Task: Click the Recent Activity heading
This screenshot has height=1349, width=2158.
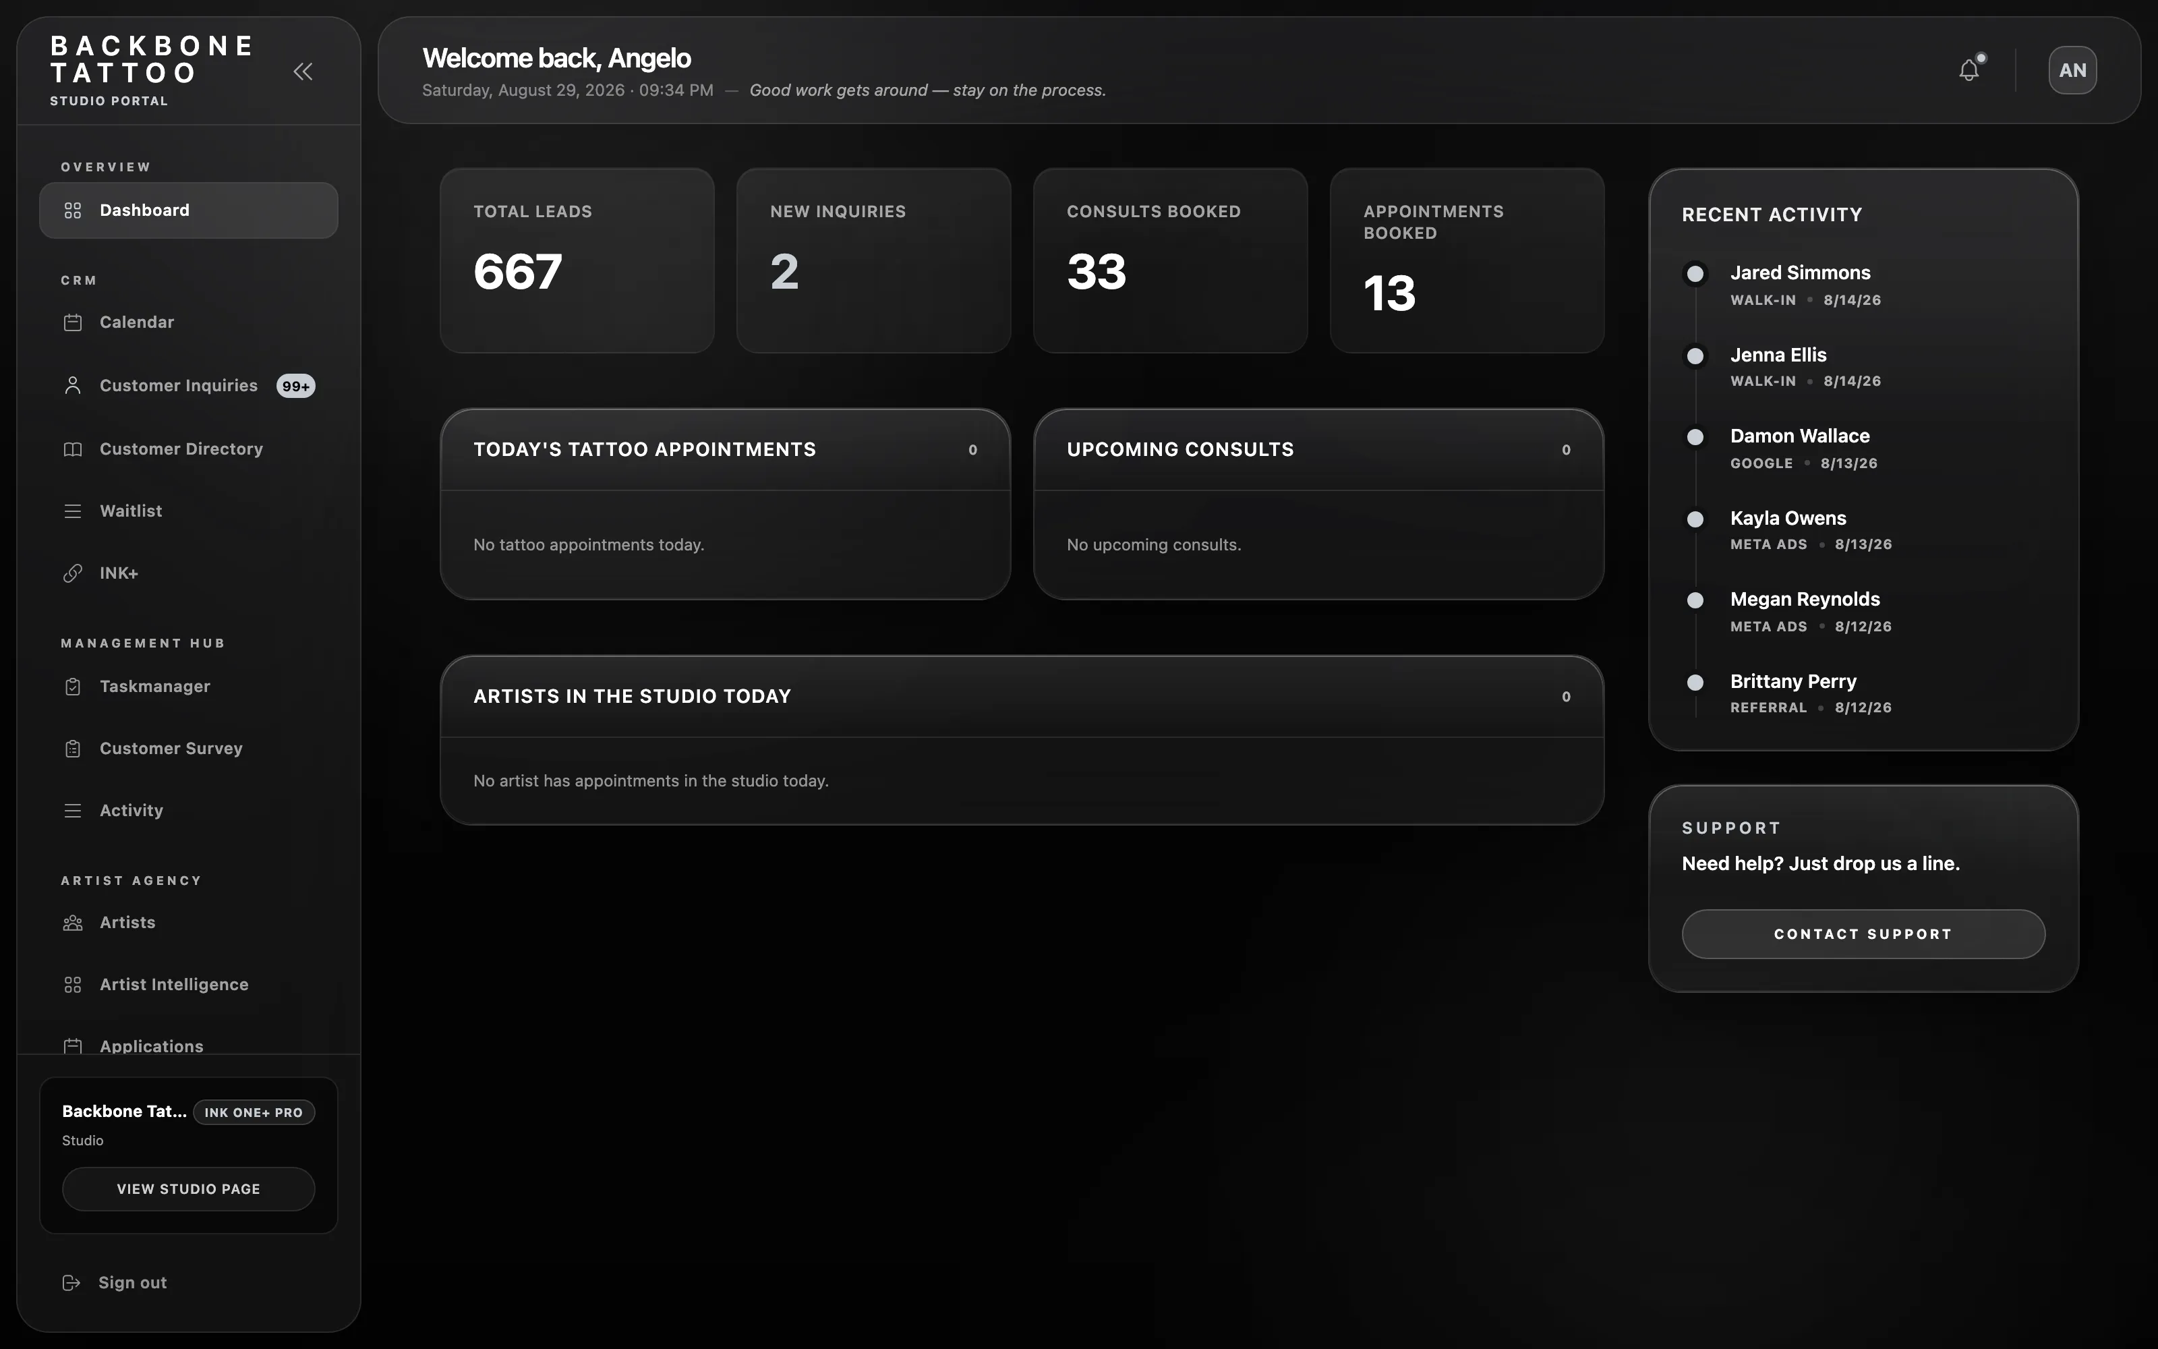Action: point(1772,214)
